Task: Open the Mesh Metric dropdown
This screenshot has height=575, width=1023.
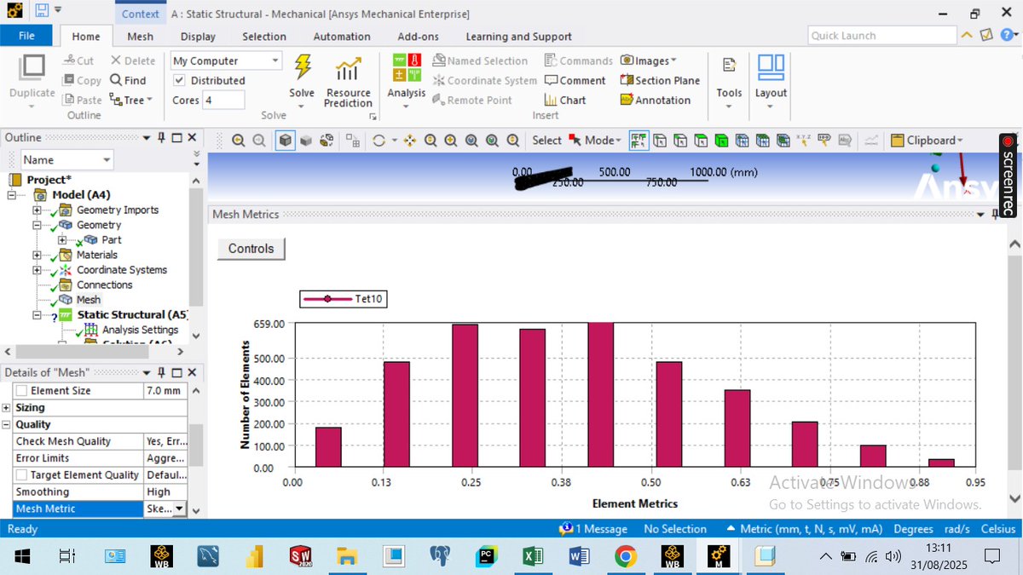Action: click(x=178, y=509)
